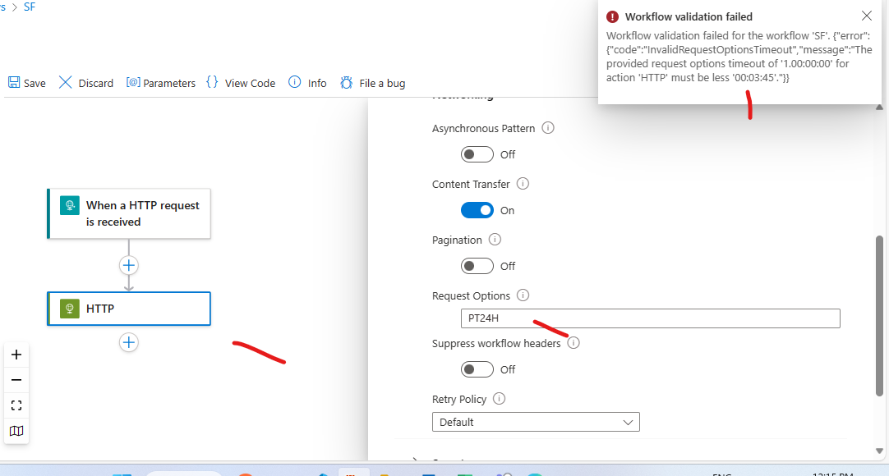Disable Content Transfer
The height and width of the screenshot is (476, 889).
[477, 210]
